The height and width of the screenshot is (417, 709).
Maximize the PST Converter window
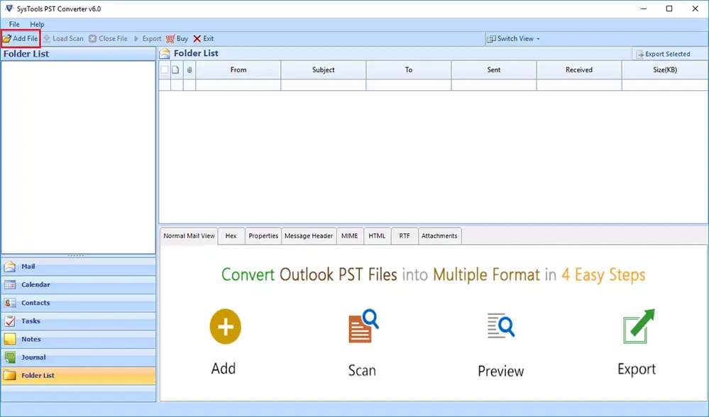coord(669,9)
